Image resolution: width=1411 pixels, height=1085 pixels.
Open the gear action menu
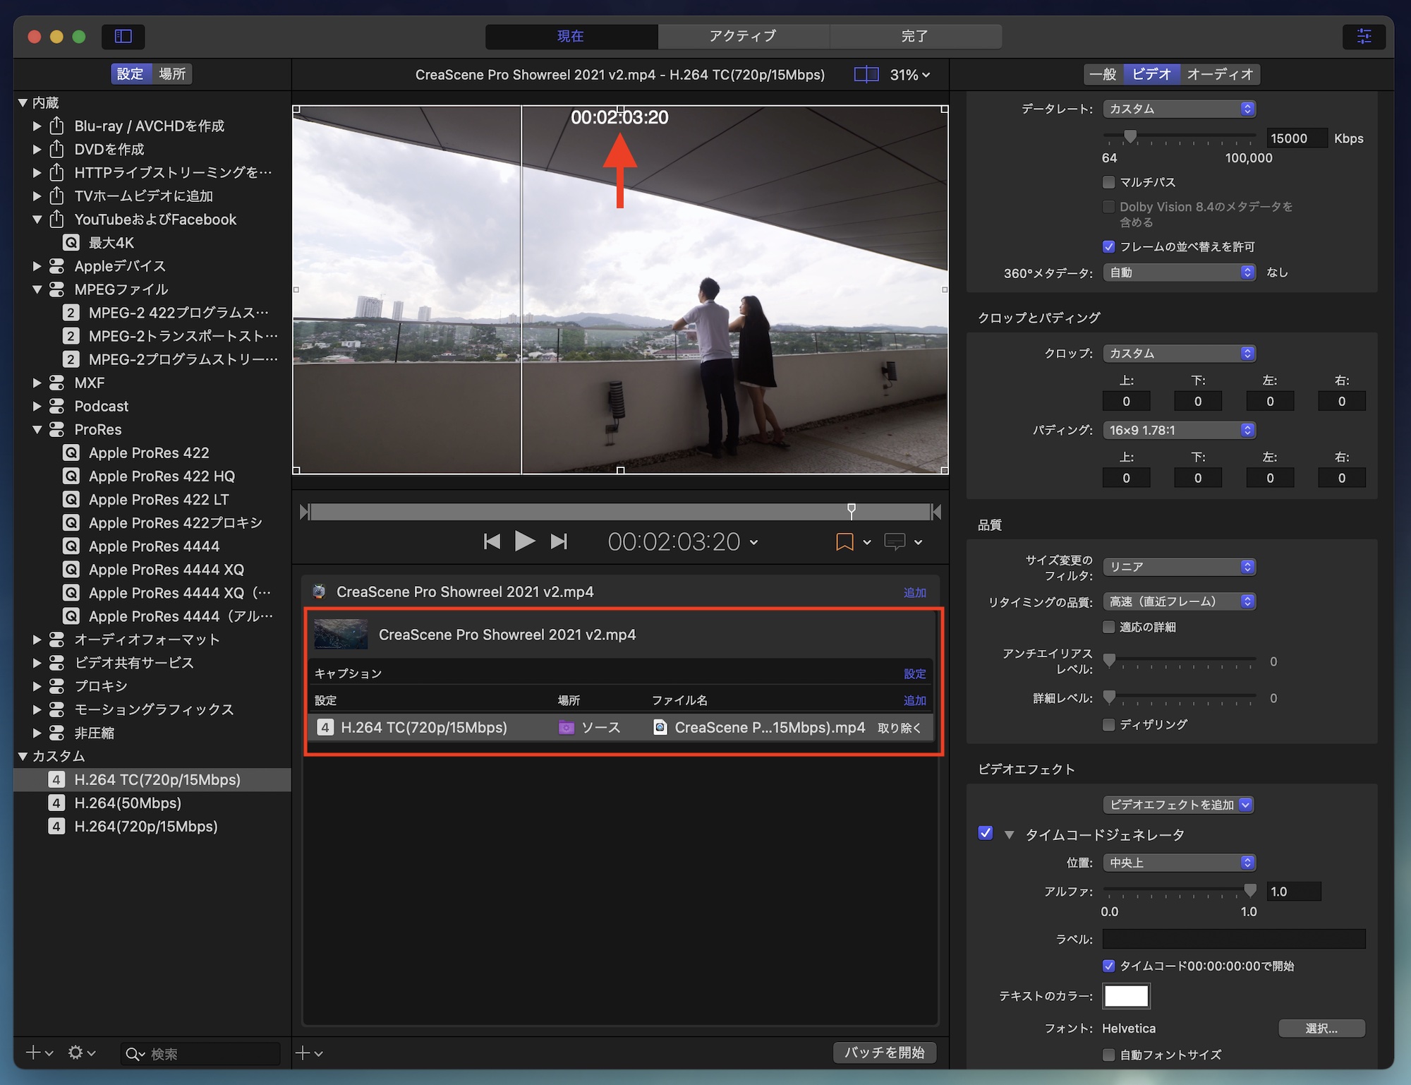(x=76, y=1053)
